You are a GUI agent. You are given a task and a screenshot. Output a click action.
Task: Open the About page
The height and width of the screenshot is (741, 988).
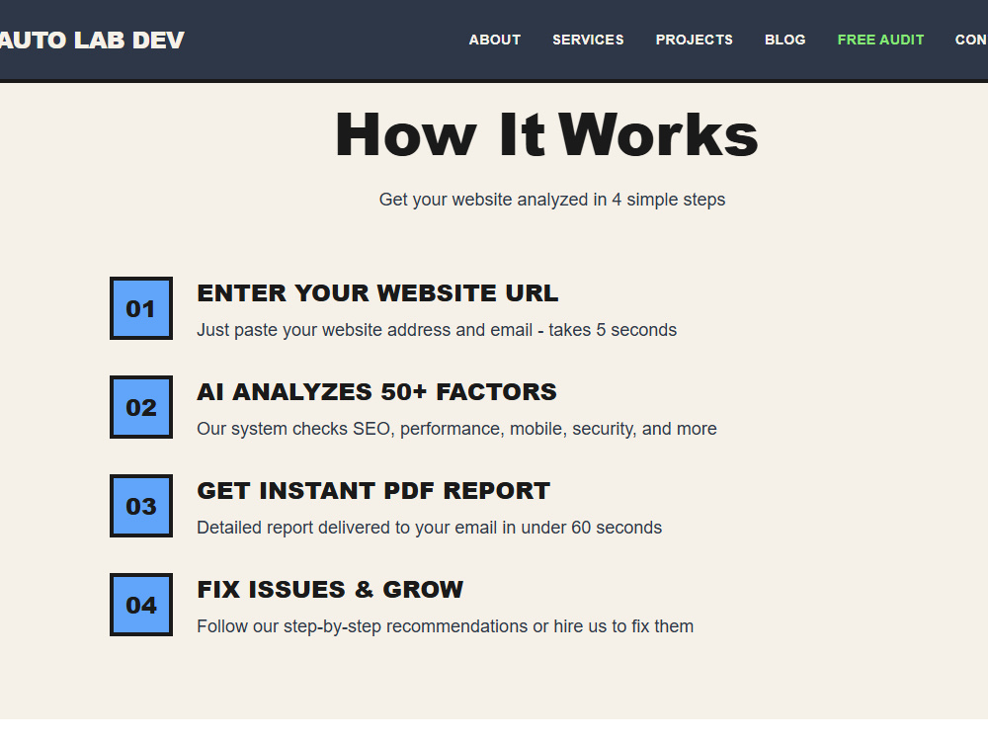495,40
